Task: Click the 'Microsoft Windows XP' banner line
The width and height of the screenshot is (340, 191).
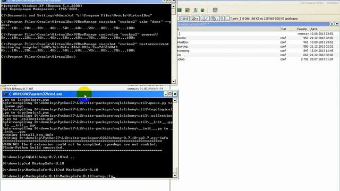Action: coord(41,6)
